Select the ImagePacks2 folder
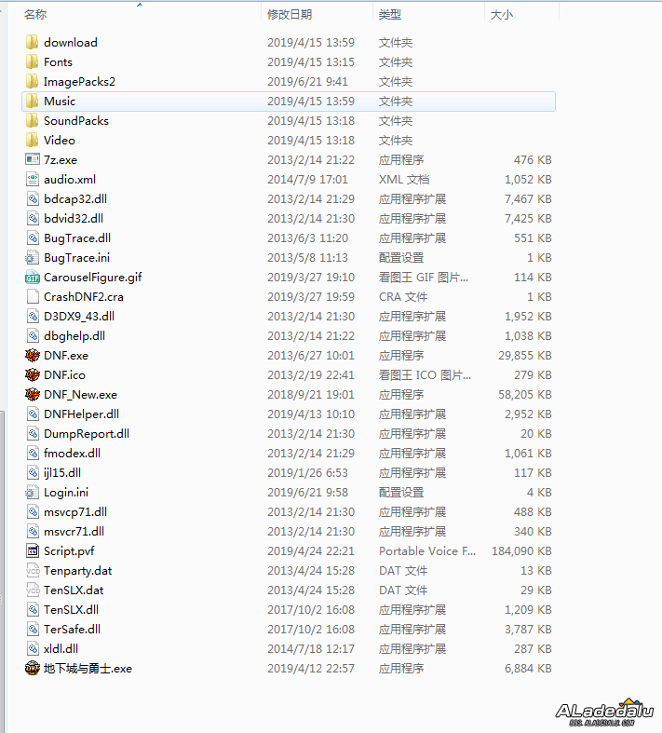 (x=79, y=81)
